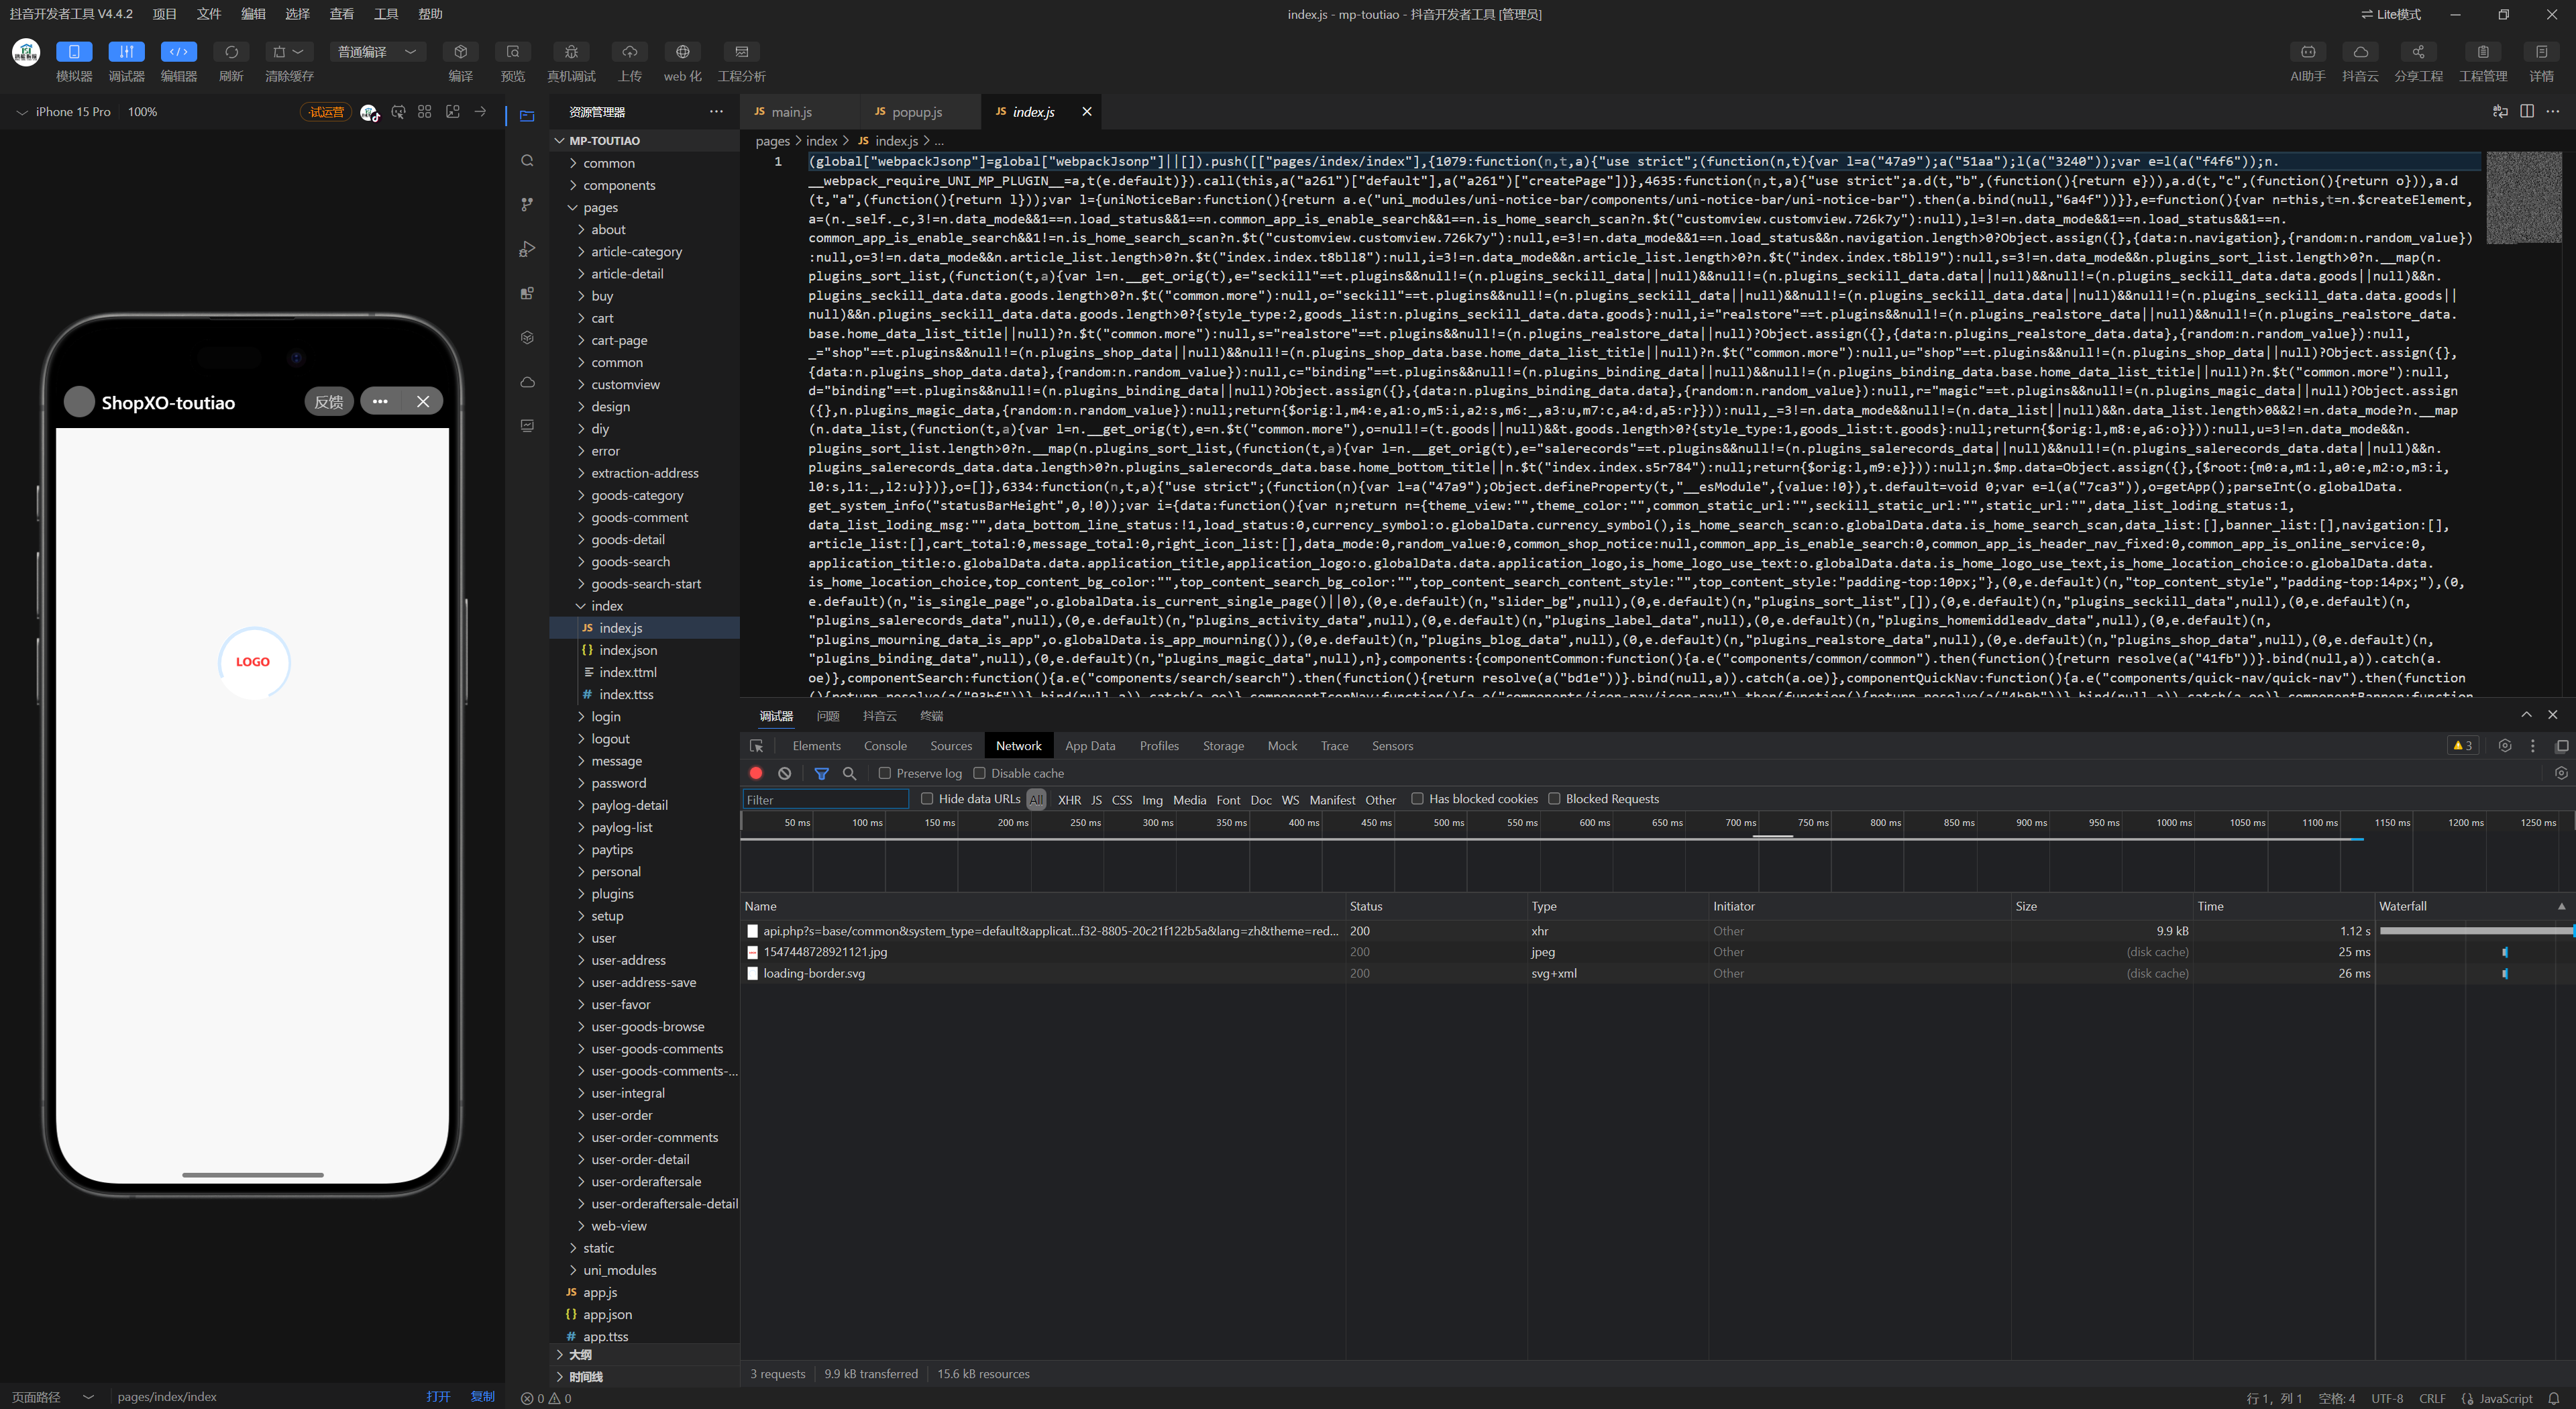Click the 真机调试 (real device debug) icon

click(571, 52)
